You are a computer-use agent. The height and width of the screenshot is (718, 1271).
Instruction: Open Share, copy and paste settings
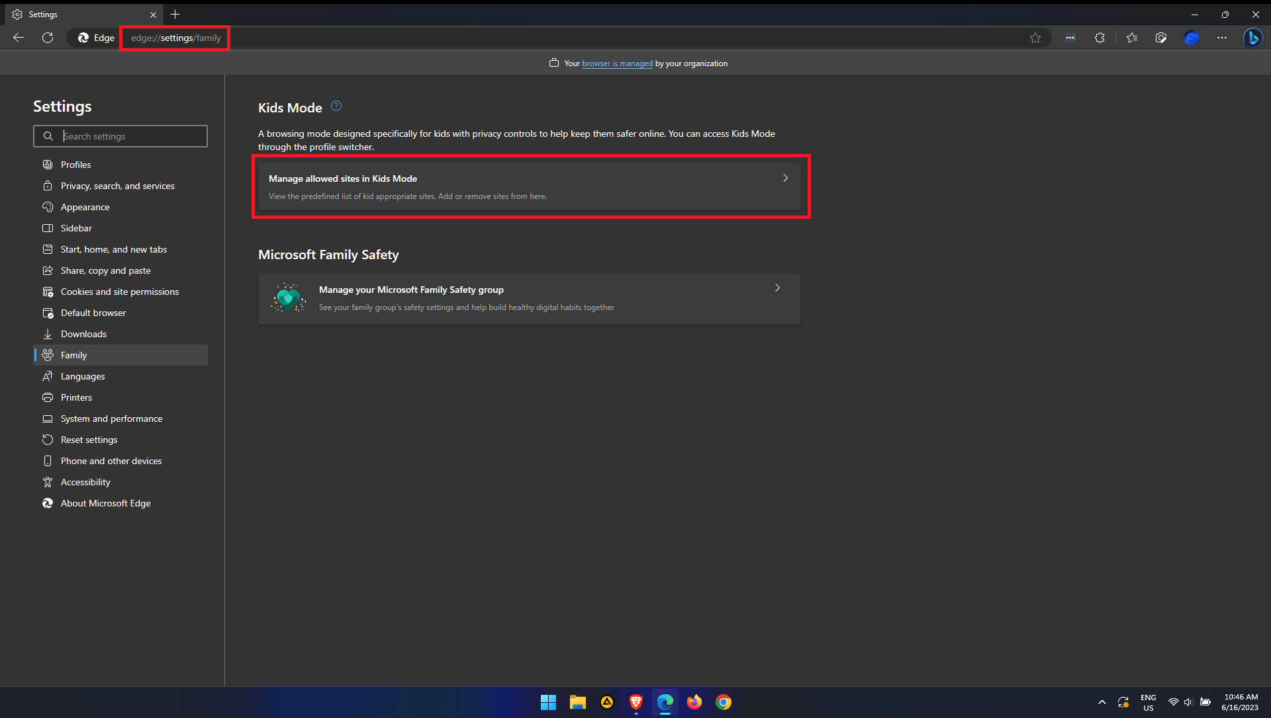(120, 270)
